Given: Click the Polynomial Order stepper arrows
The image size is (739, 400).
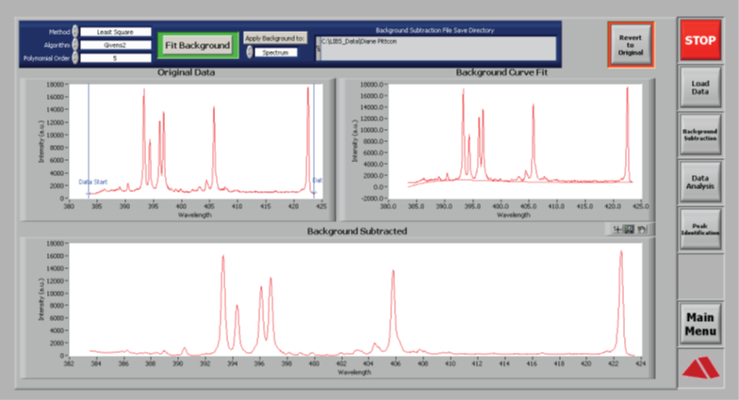Looking at the screenshot, I should point(75,58).
